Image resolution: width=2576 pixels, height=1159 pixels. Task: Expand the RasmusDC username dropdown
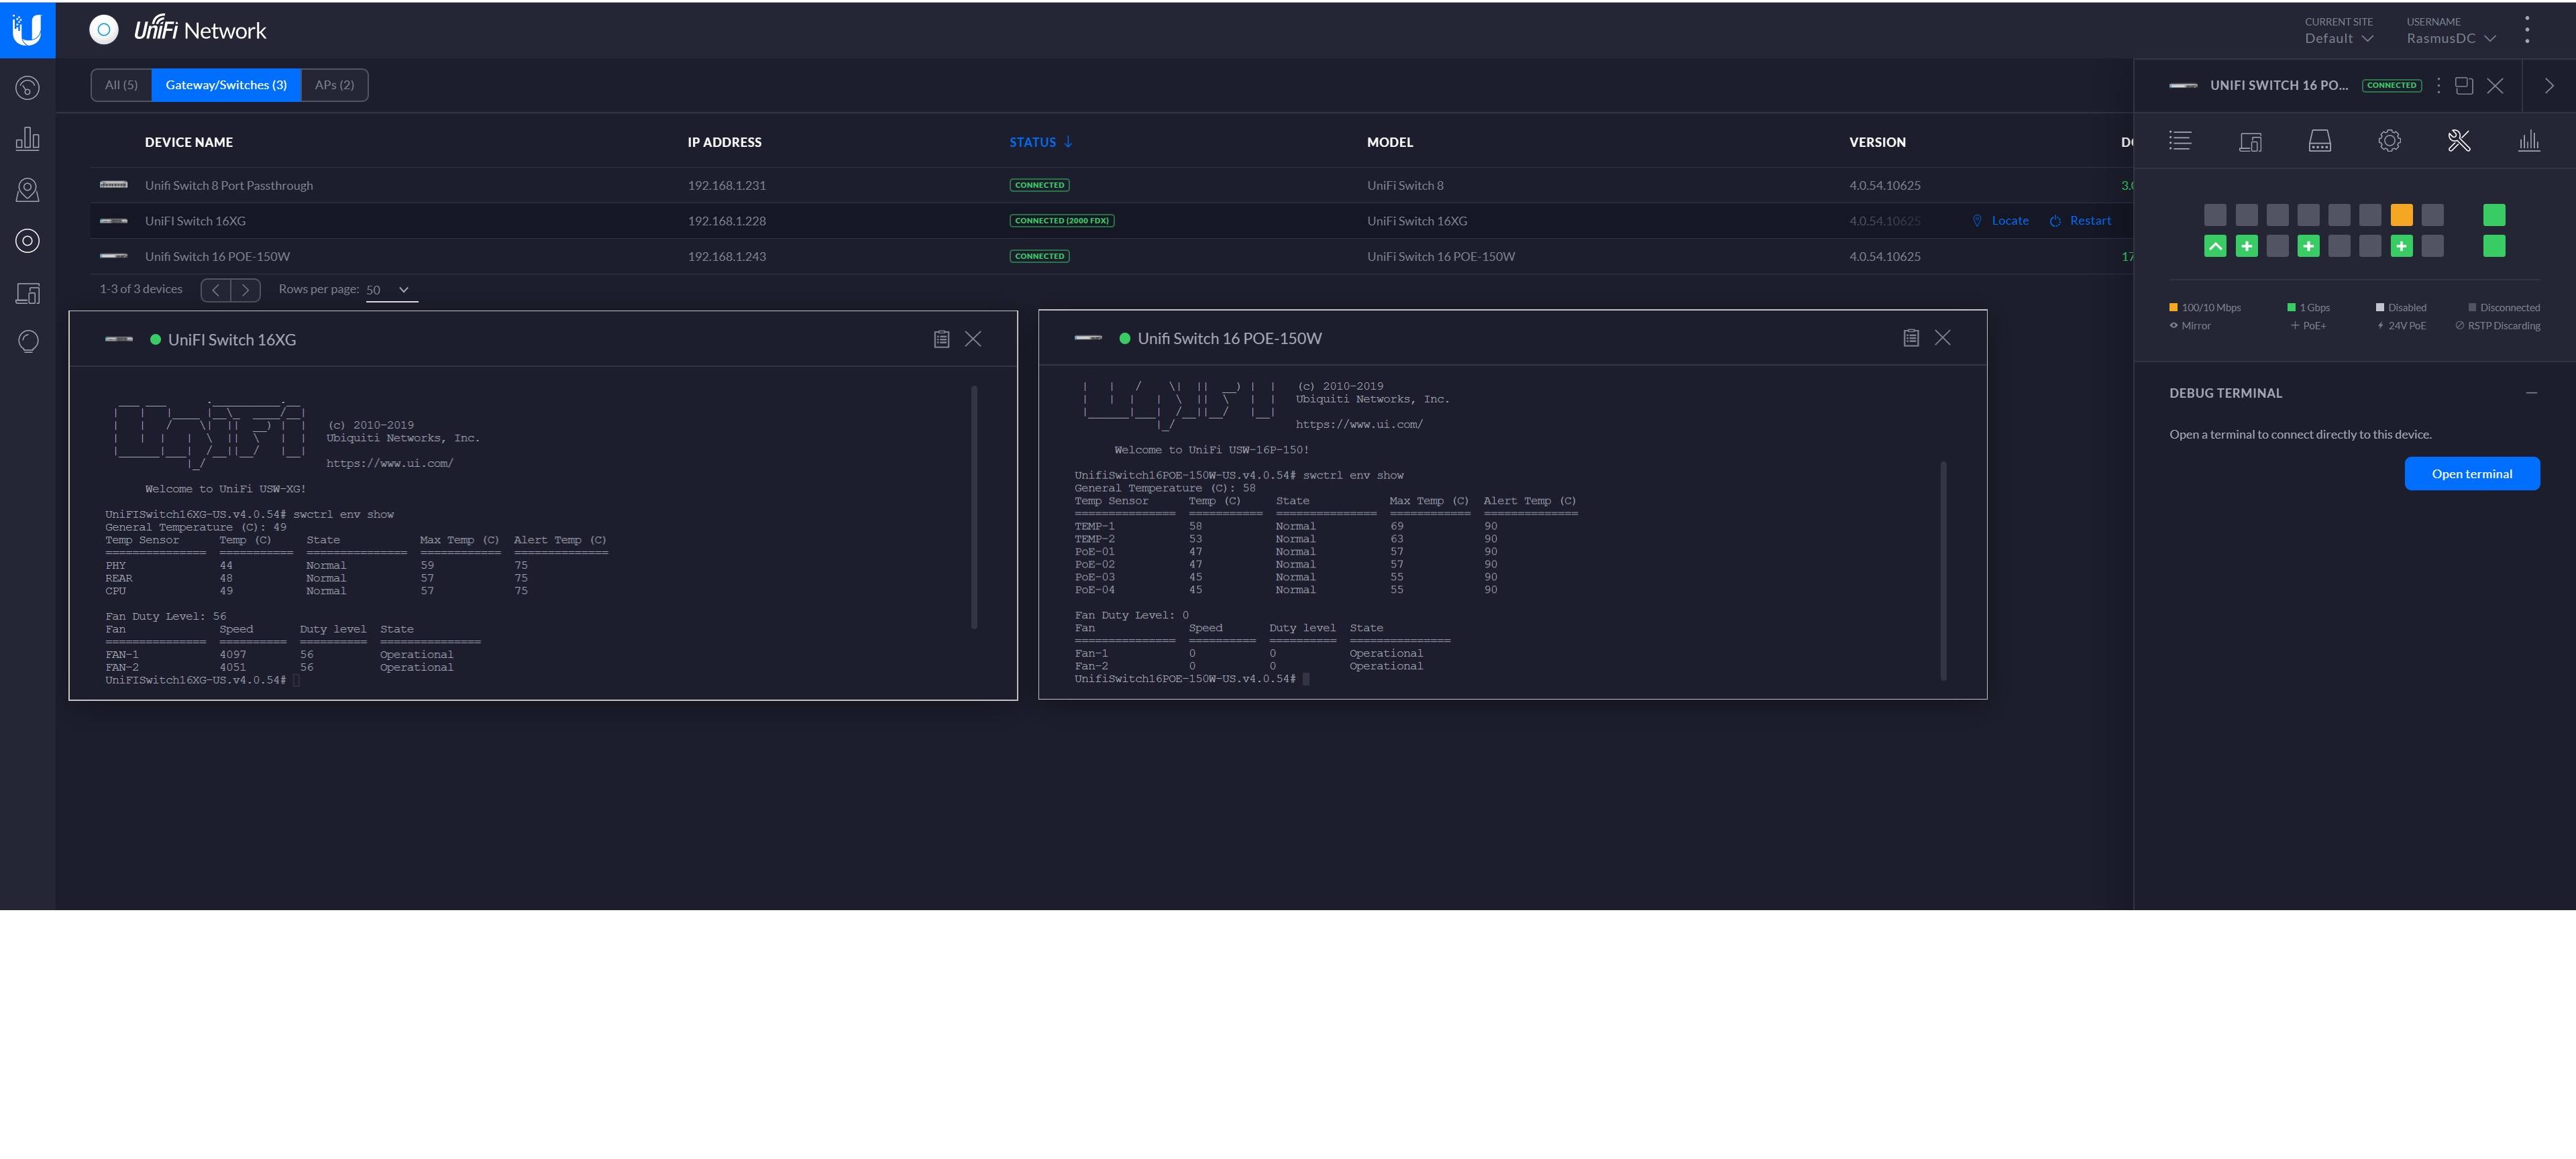click(x=2451, y=38)
